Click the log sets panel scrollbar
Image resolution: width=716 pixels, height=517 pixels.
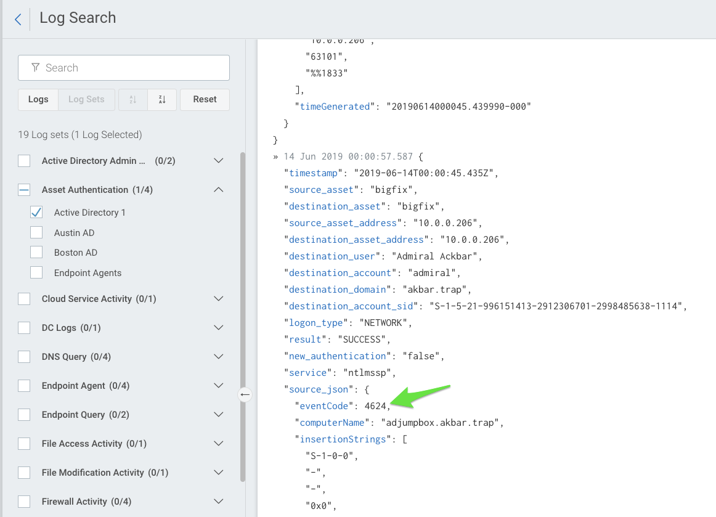(x=242, y=308)
